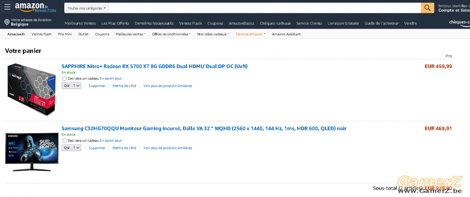
Task: Click En stock under Samsung monitor
Action: [69, 135]
